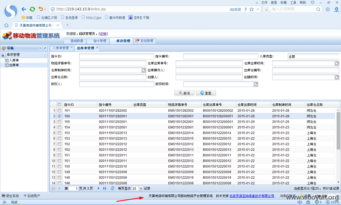Refresh the grid with pager refresh icon
The width and height of the screenshot is (341, 205).
(x=113, y=188)
